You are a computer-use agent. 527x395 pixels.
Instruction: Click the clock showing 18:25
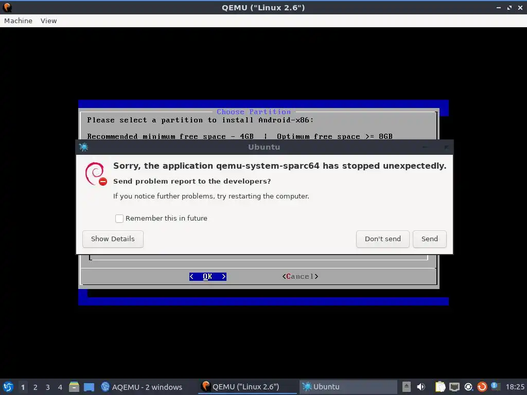(515, 387)
